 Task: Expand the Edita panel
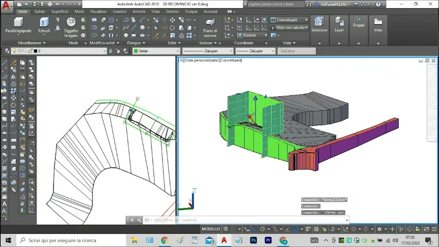(174, 43)
